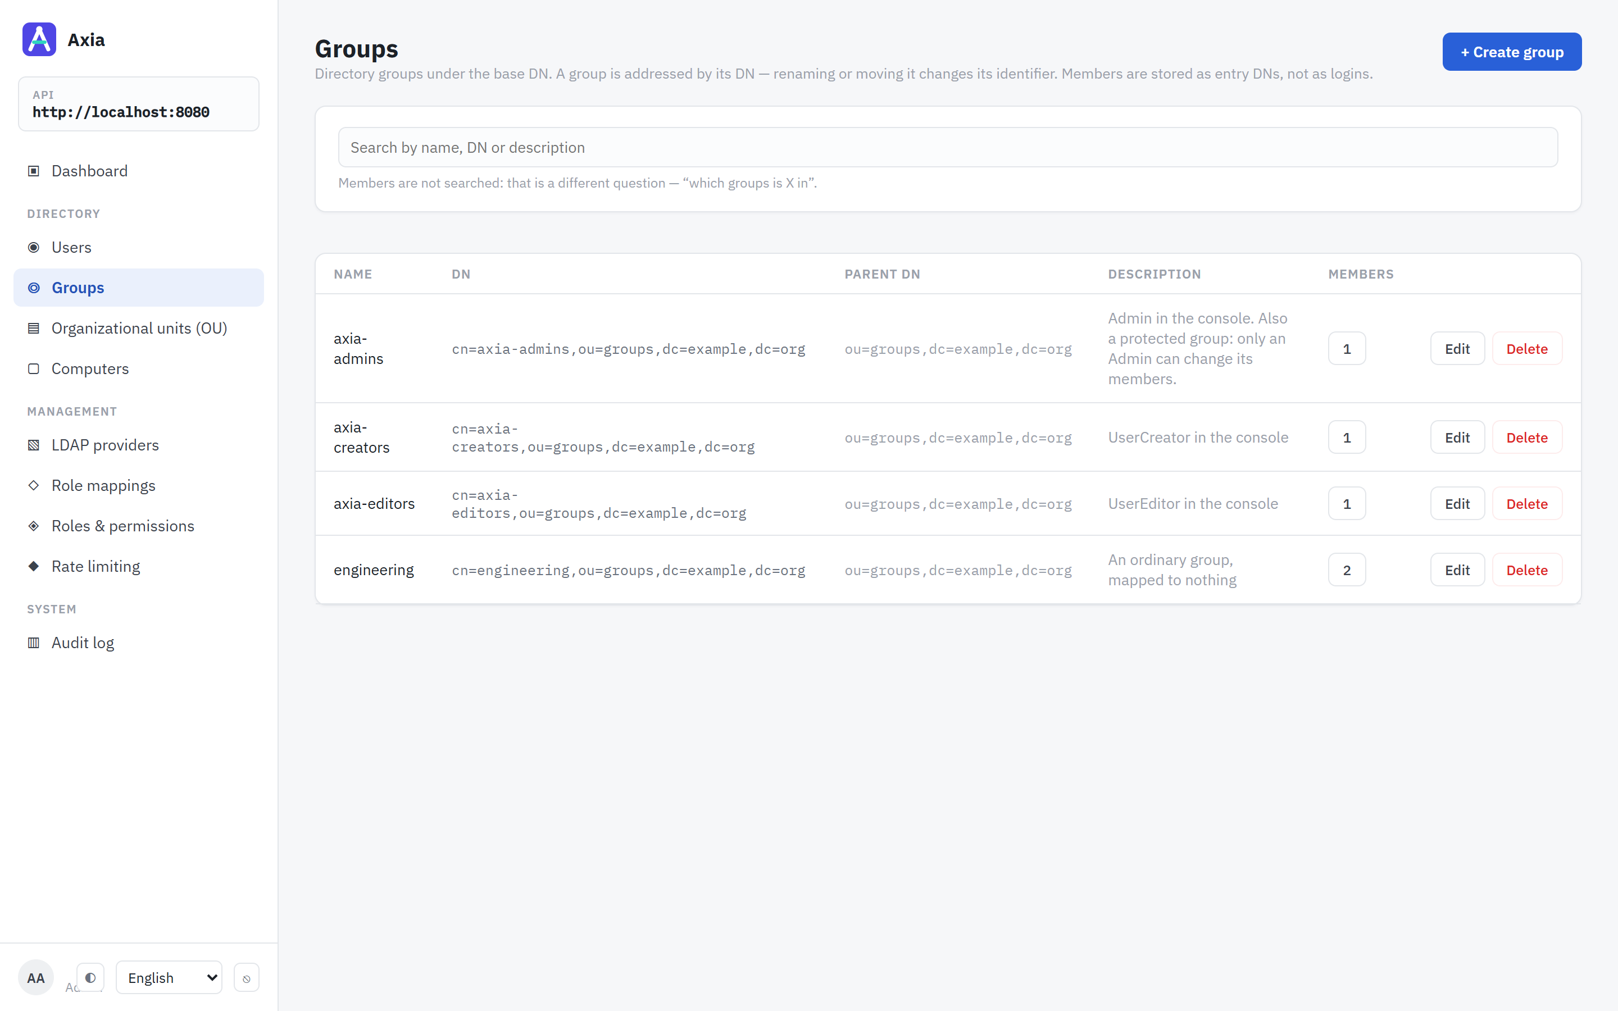Show members count of engineering group
Image resolution: width=1618 pixels, height=1011 pixels.
(1347, 570)
